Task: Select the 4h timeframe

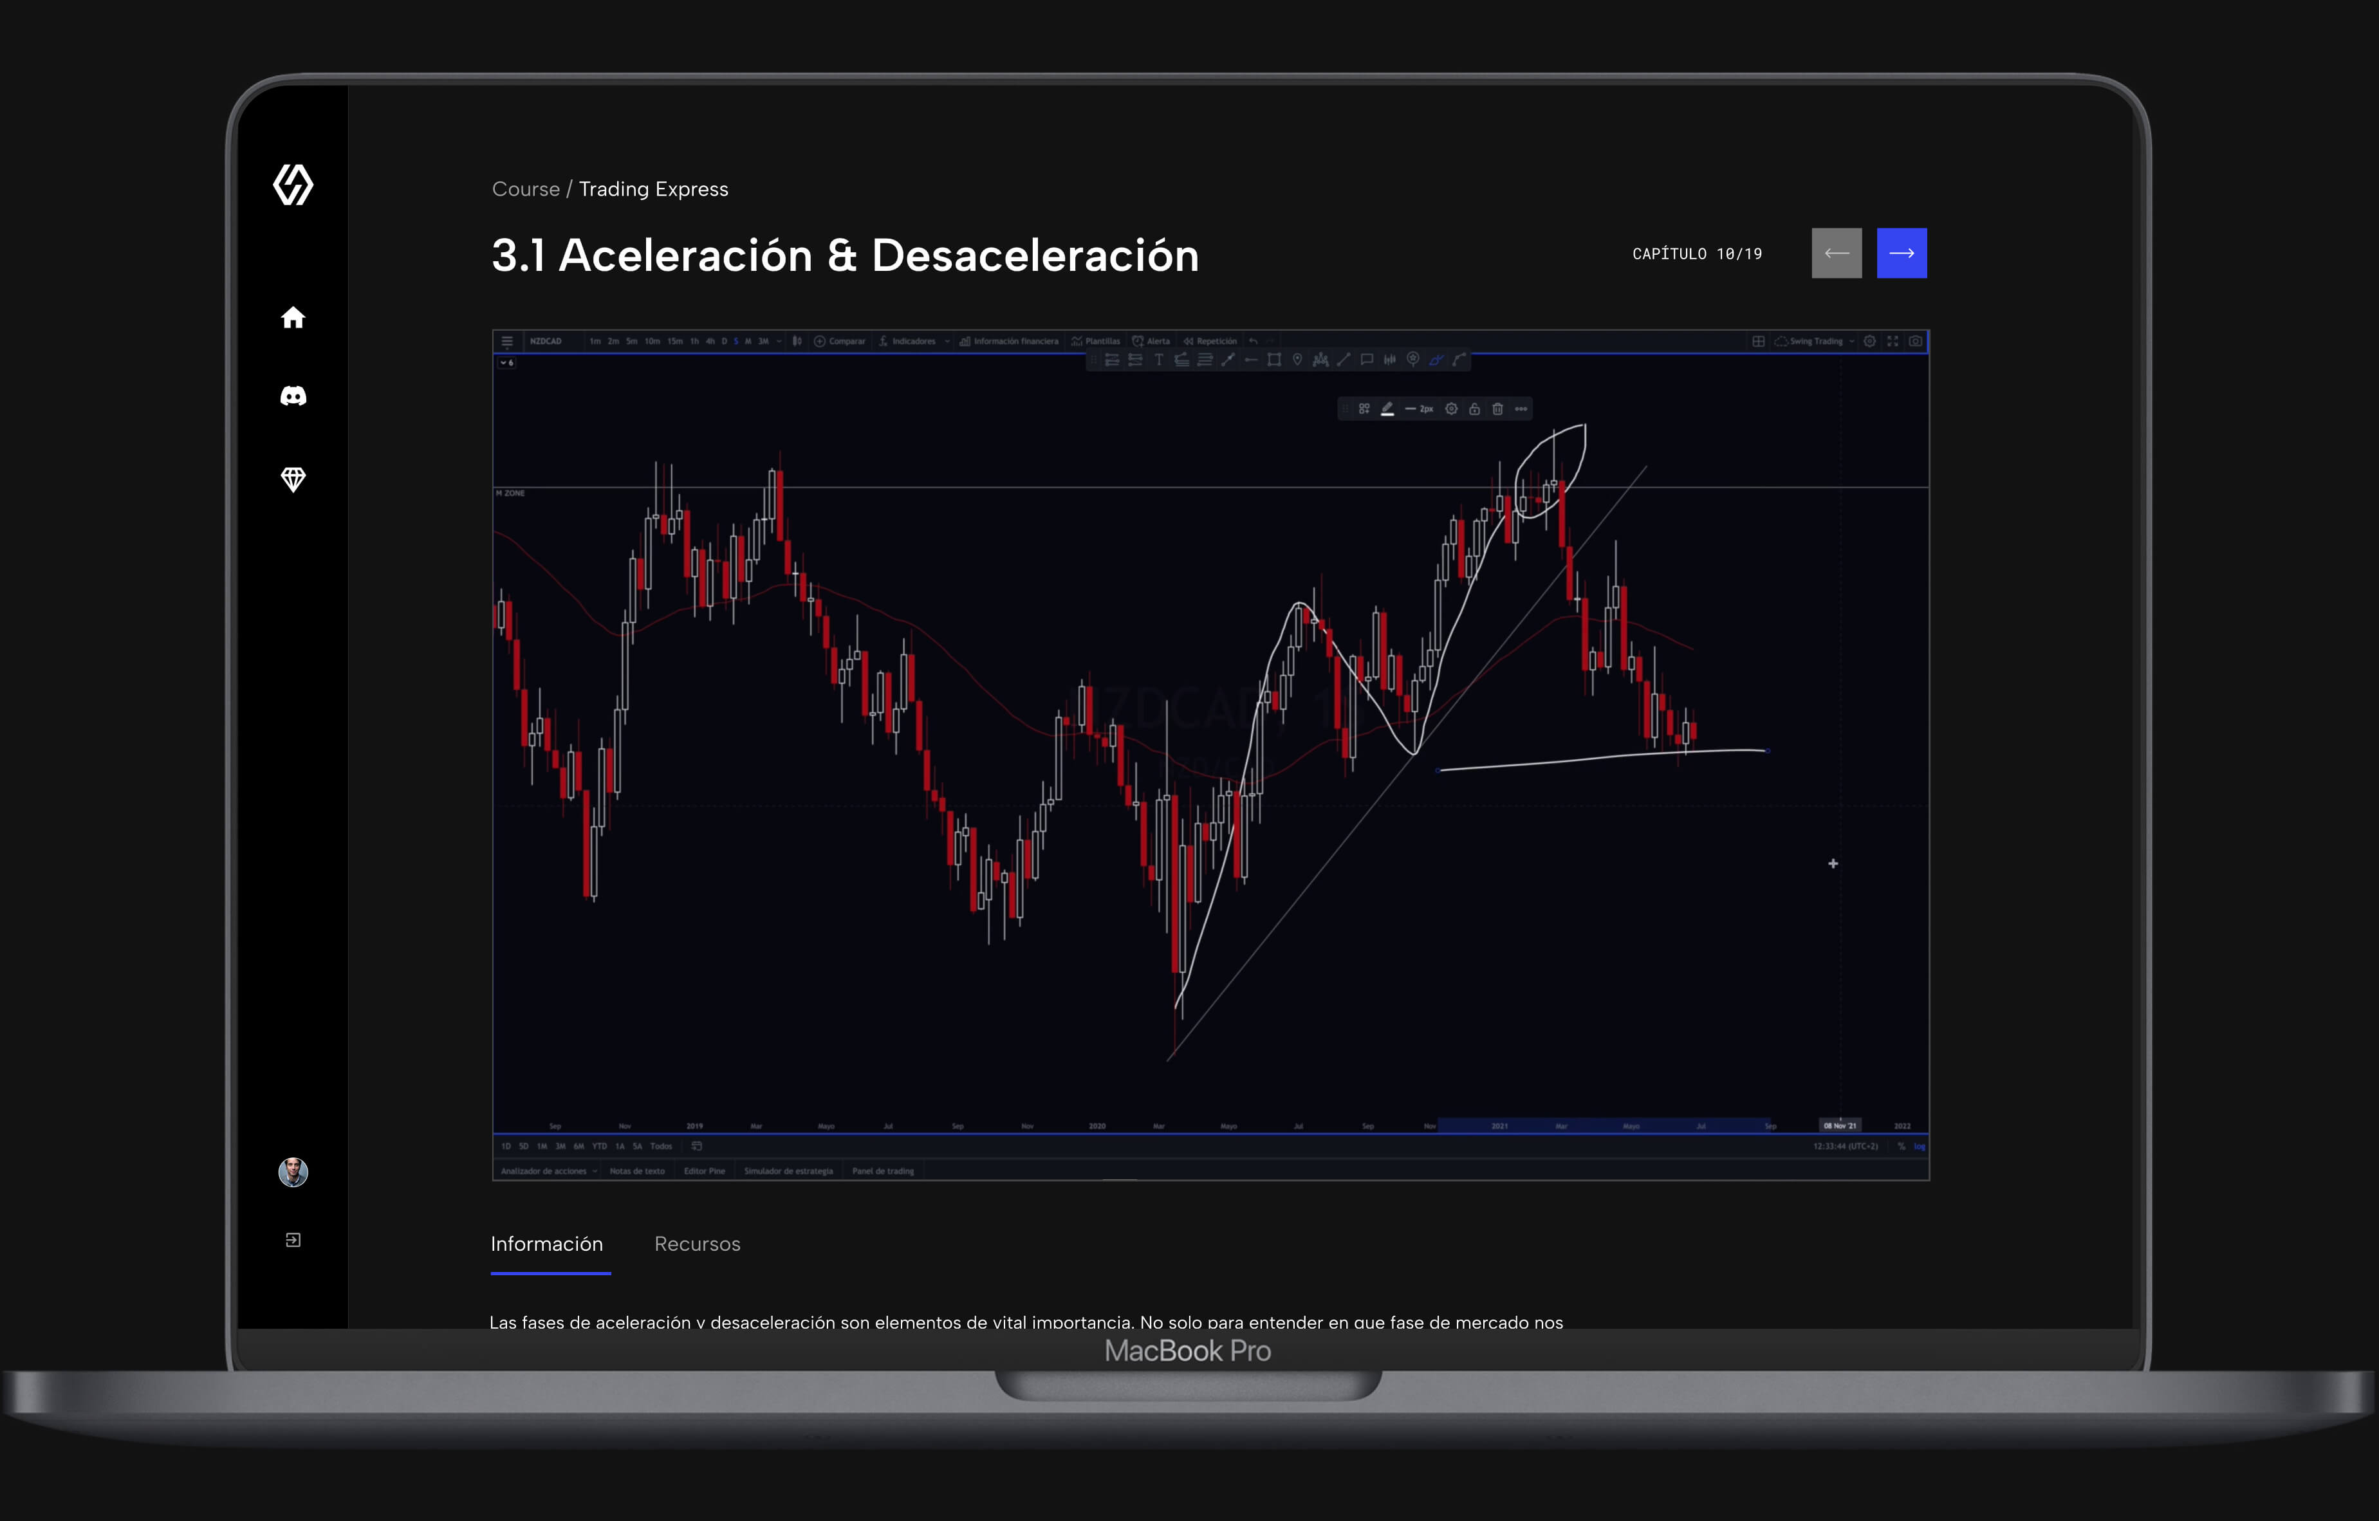Action: click(x=710, y=342)
